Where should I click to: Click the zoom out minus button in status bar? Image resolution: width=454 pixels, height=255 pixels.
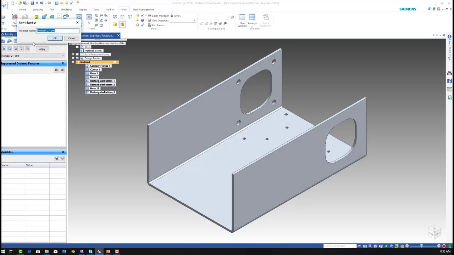(407, 246)
